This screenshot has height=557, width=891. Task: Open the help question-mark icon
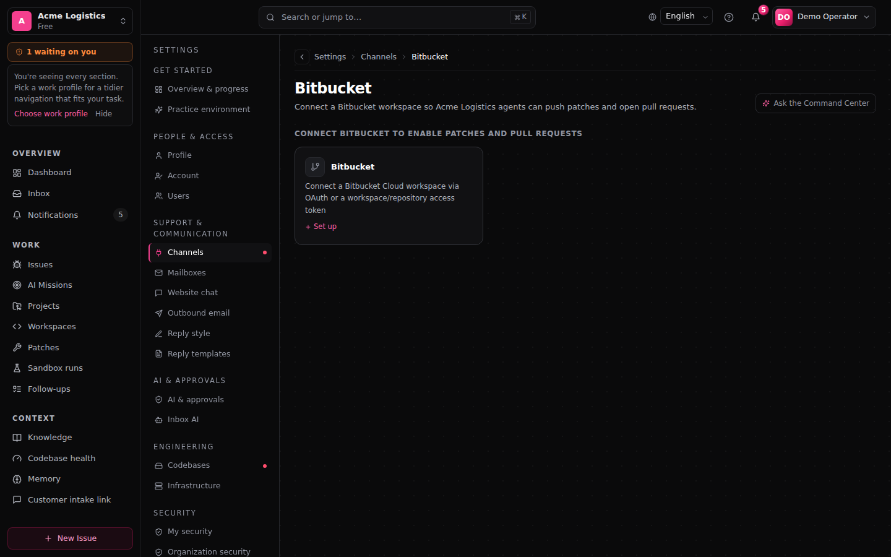point(729,17)
